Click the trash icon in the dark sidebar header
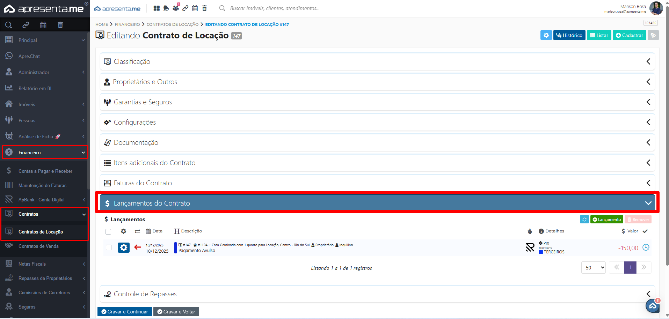Screen dimensions: 669x319 click(60, 25)
